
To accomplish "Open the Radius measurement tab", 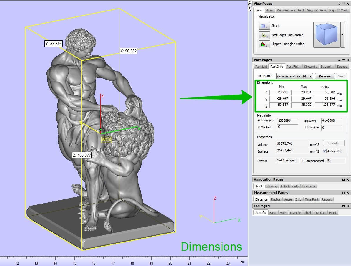I will 276,199.
